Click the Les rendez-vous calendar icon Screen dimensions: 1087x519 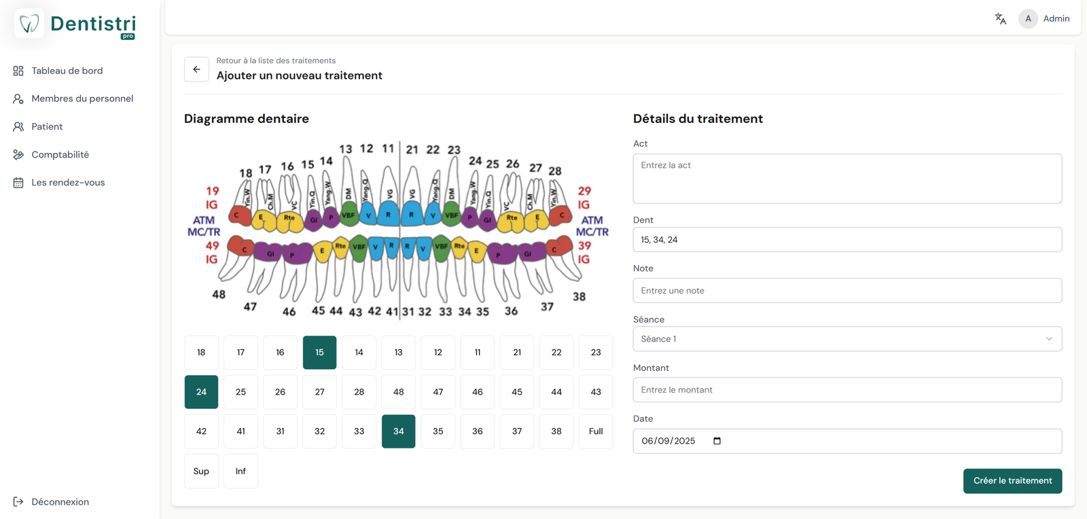tap(18, 183)
